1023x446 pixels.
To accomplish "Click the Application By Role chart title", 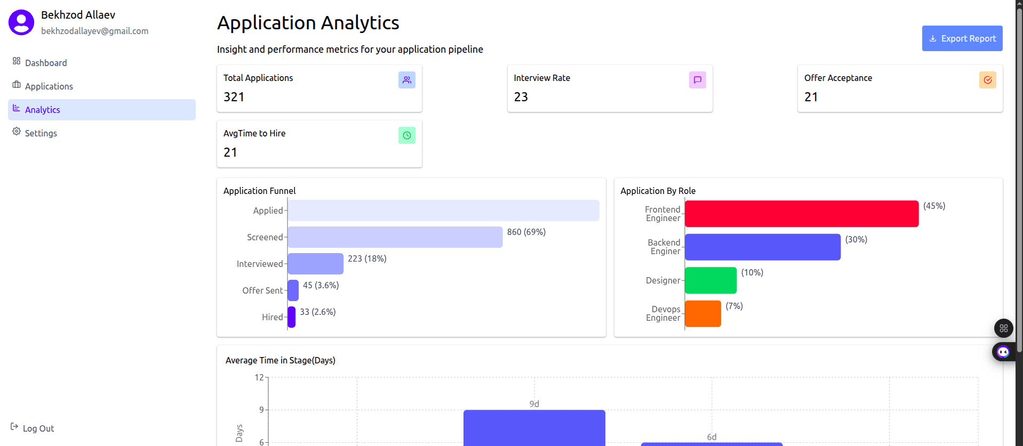I will coord(658,191).
